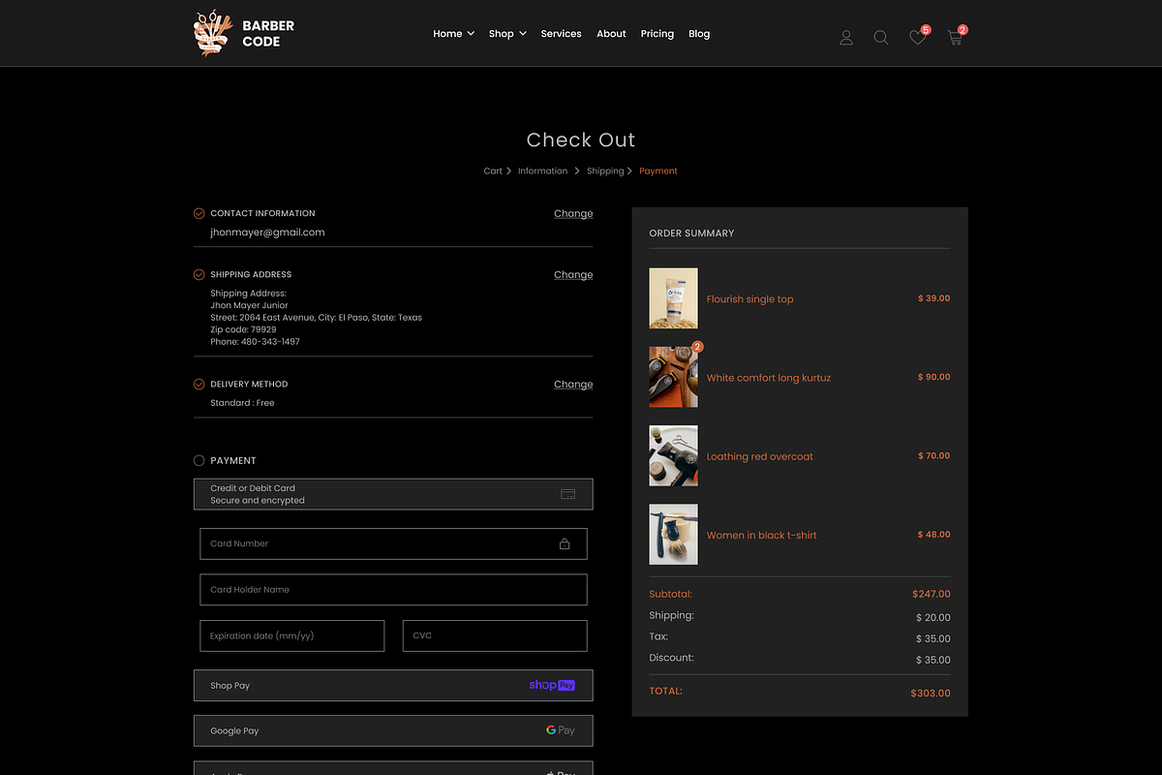This screenshot has width=1162, height=775.
Task: Click the Women in black t-shirt name
Action: coord(762,535)
